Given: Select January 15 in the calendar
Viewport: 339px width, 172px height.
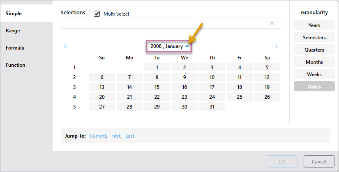Looking at the screenshot, I should click(x=157, y=87).
